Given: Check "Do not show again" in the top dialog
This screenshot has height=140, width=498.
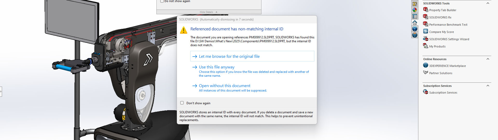Looking at the screenshot, I should click(x=162, y=1).
